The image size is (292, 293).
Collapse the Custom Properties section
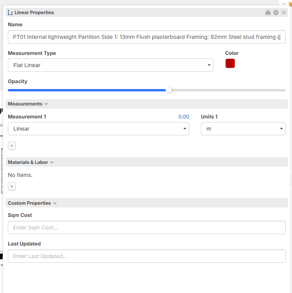point(55,203)
